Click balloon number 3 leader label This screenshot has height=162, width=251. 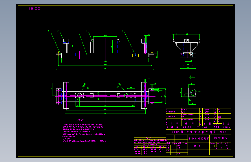(77, 31)
